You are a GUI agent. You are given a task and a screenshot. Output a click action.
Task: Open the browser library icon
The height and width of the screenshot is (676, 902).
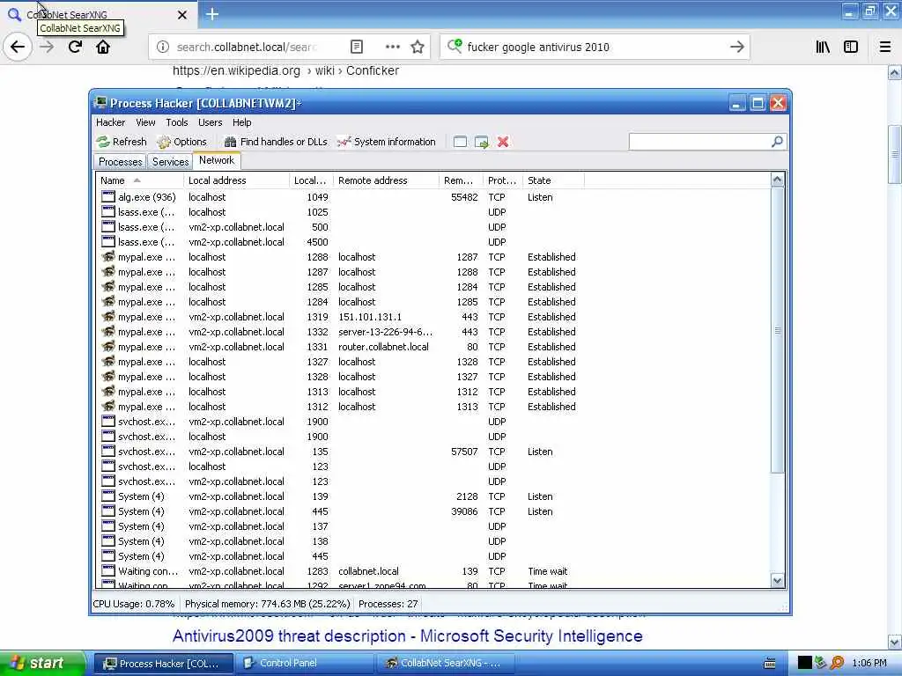[x=823, y=47]
